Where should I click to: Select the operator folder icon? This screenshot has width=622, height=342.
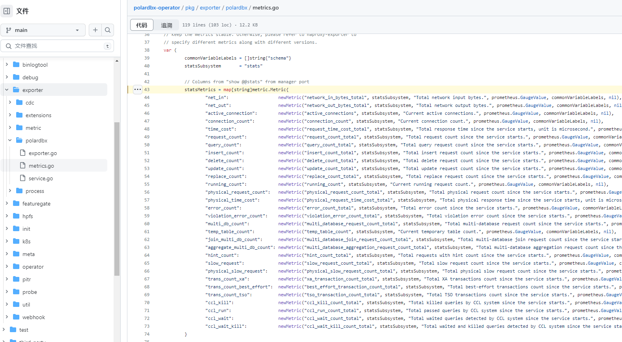[16, 266]
